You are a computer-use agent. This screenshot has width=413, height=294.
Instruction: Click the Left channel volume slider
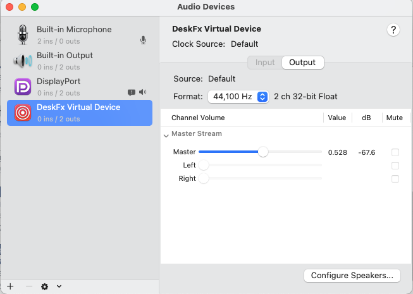point(260,165)
